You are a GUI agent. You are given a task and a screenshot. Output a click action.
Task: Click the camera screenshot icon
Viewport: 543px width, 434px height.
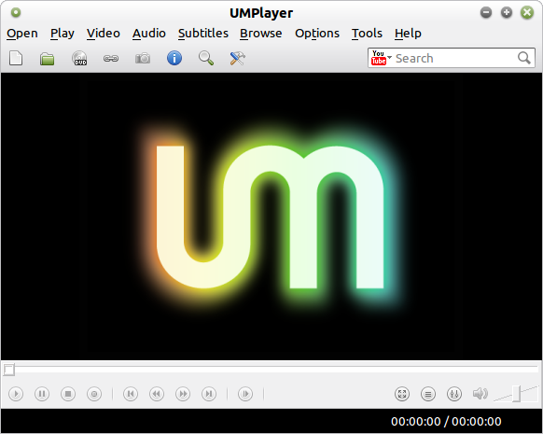(x=143, y=58)
